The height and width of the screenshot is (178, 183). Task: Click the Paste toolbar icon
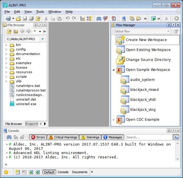[x=59, y=19]
